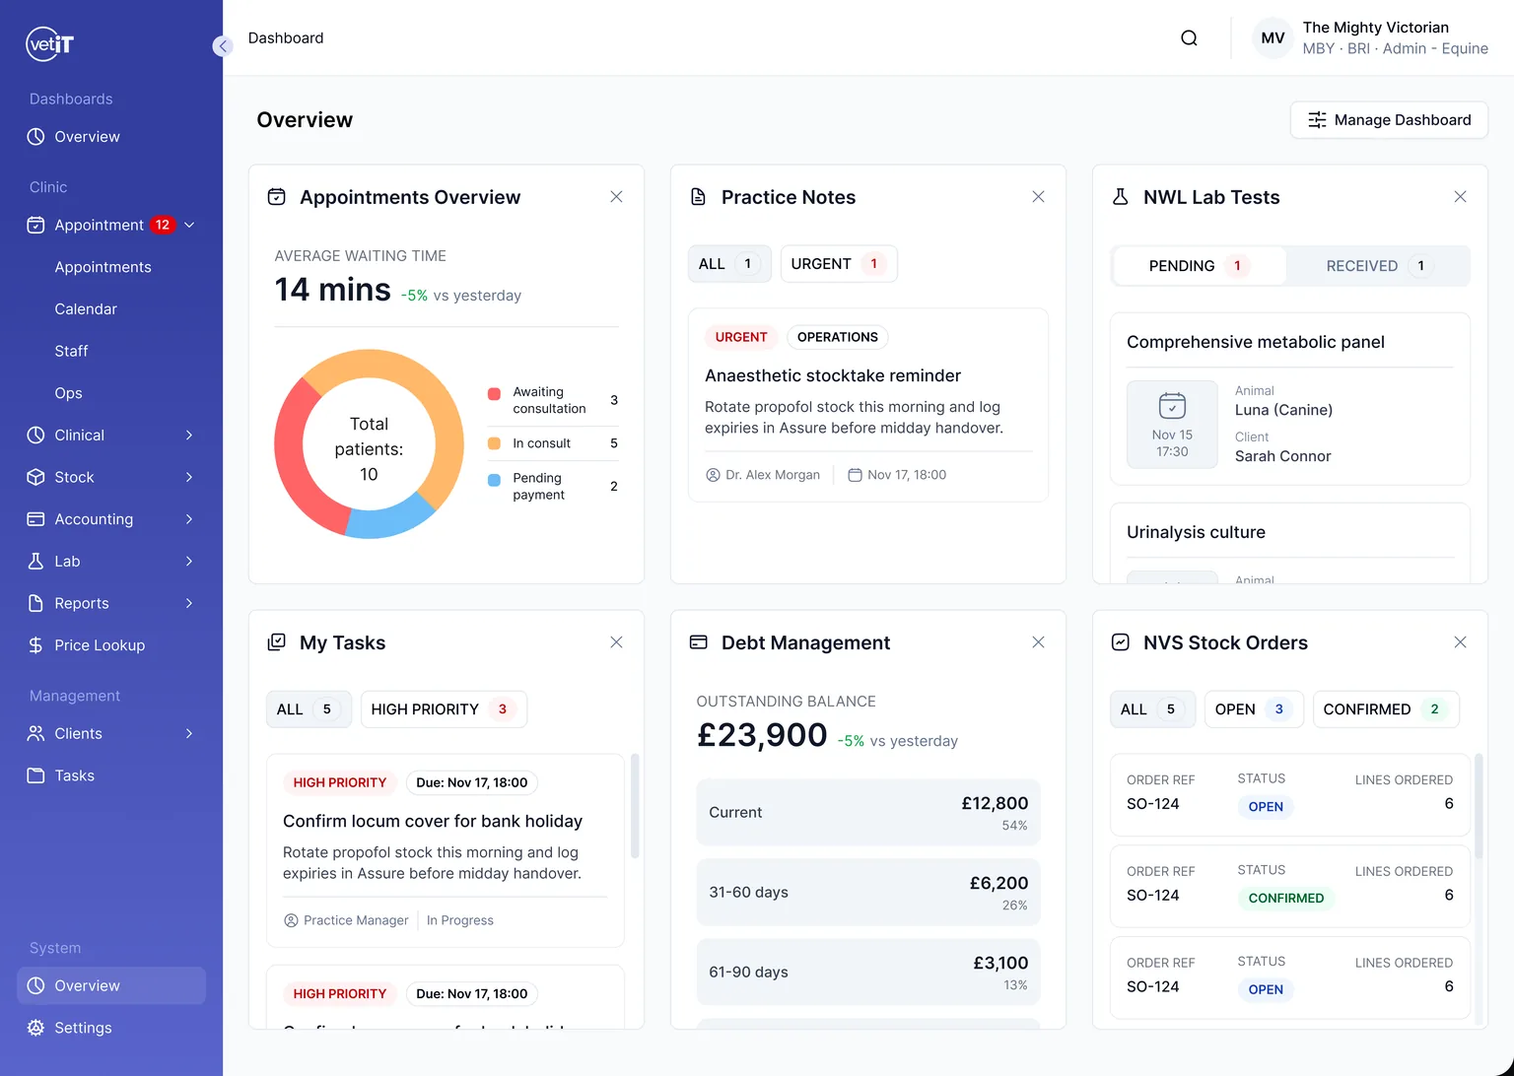Viewport: 1514px width, 1076px height.
Task: Click the 31-60 days debt row
Action: pos(868,893)
